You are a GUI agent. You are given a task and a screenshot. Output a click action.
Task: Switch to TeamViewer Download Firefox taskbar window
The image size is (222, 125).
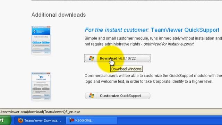[40, 120]
